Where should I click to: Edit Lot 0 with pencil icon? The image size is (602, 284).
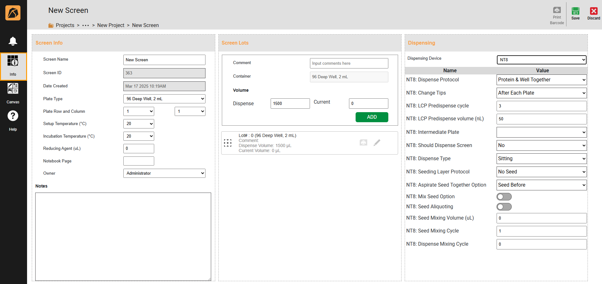(x=377, y=143)
